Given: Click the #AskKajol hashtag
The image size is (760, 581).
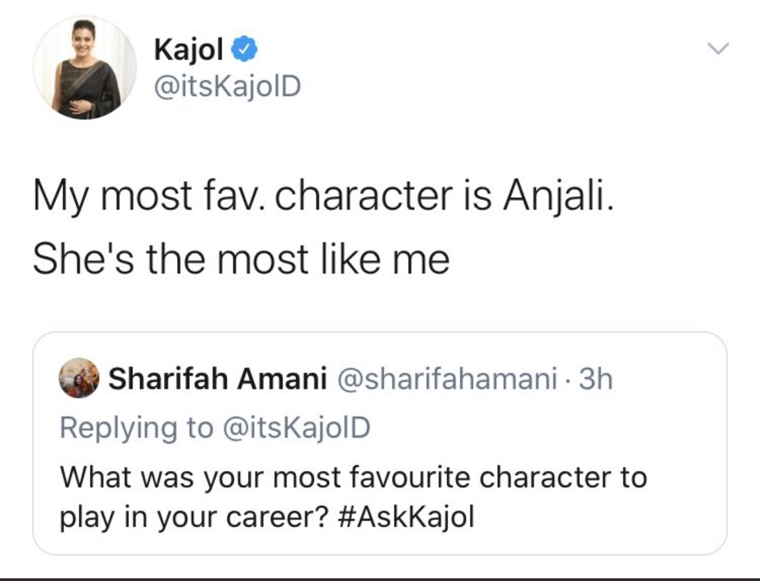Looking at the screenshot, I should 404,517.
